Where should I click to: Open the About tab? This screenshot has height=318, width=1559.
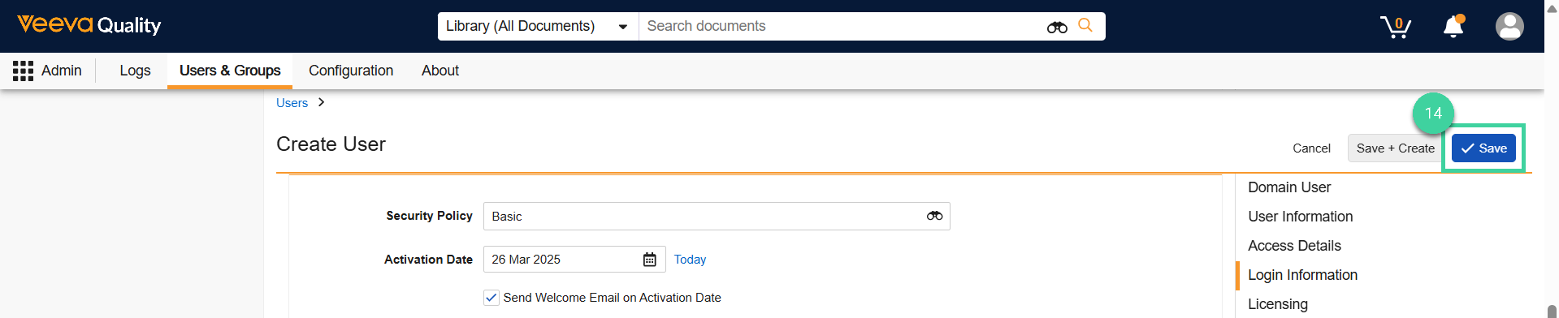(440, 71)
